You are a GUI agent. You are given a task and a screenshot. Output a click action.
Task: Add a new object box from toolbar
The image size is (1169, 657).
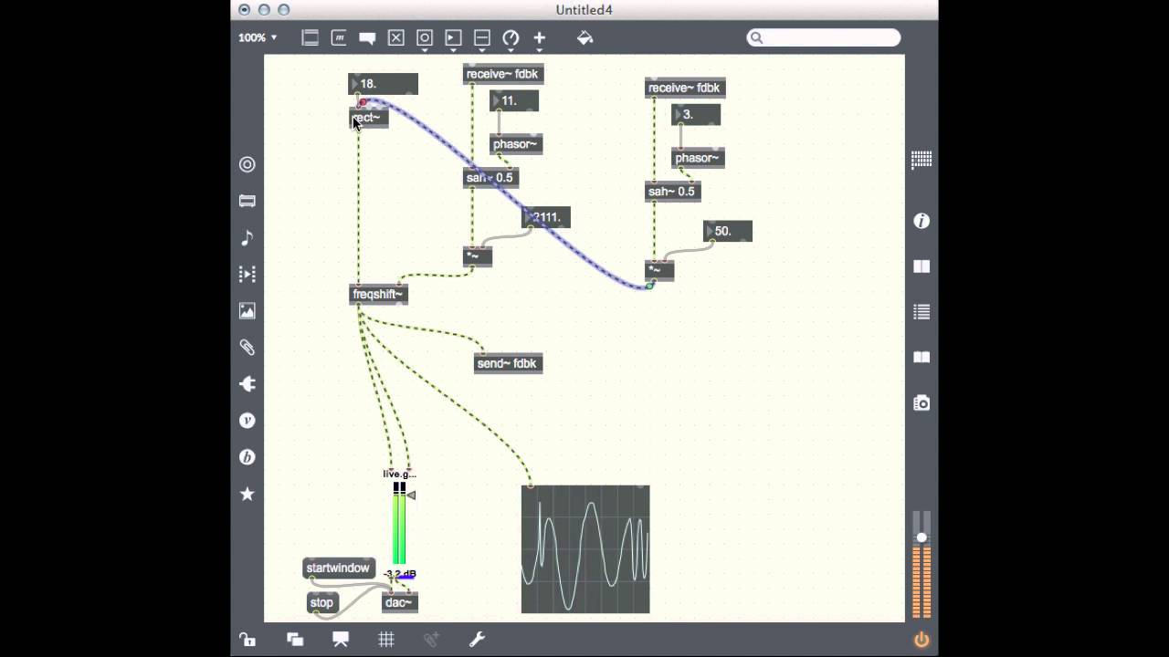click(311, 37)
